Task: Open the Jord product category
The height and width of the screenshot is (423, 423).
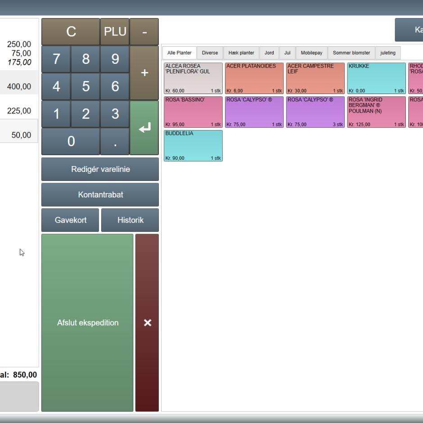Action: (x=269, y=53)
